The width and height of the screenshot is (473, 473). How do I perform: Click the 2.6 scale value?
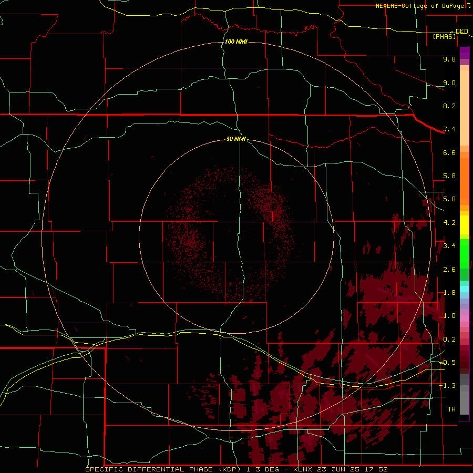pos(449,270)
